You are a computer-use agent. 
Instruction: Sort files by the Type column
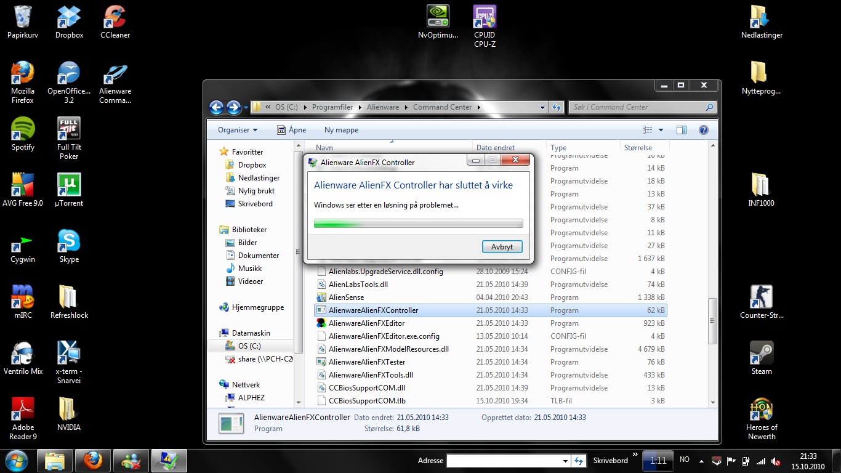[584, 147]
